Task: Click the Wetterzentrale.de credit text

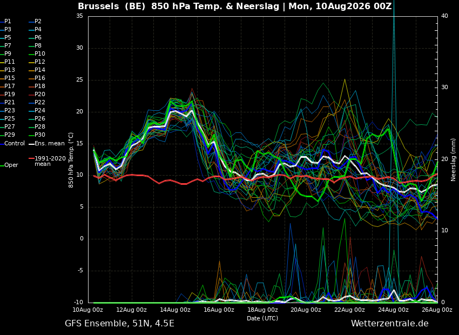Action: coord(390,324)
